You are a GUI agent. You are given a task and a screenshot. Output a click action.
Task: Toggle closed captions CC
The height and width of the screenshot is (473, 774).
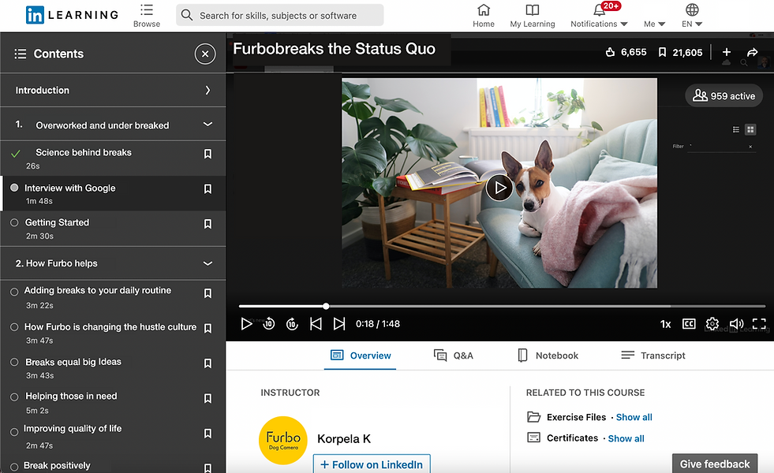(x=689, y=324)
